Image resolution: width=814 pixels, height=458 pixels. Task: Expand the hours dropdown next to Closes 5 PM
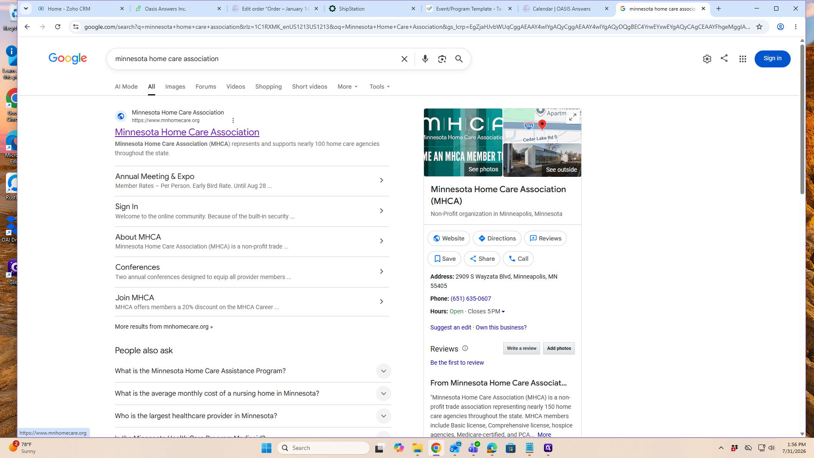click(503, 312)
